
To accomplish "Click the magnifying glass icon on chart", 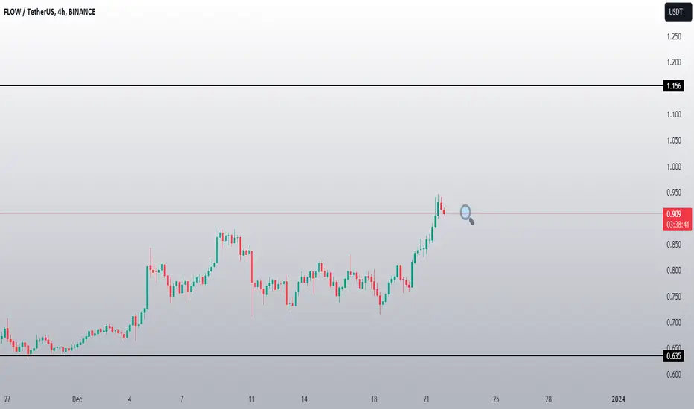I will 467,214.
